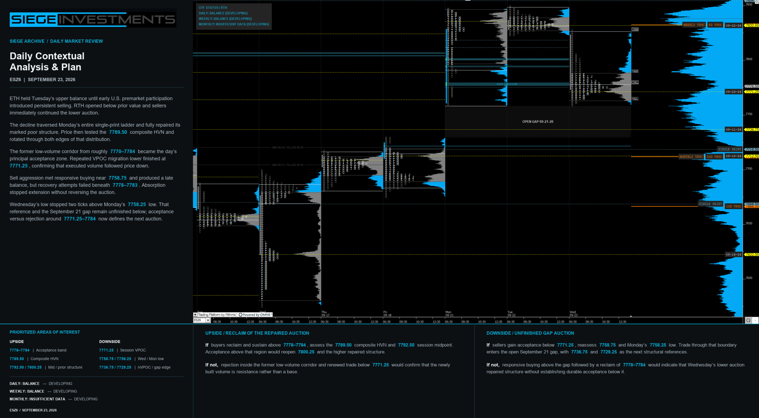Click the 09-16-26 date level tag
This screenshot has height=418, width=759.
(x=734, y=255)
